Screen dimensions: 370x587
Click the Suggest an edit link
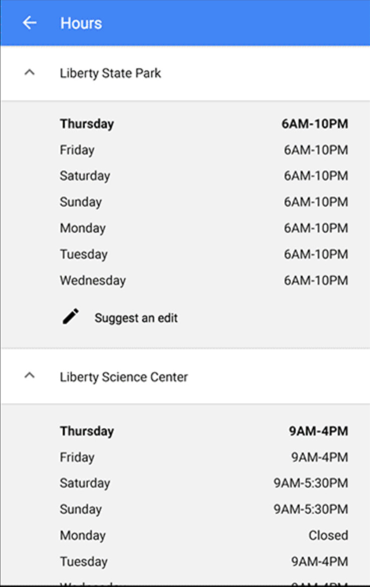pyautogui.click(x=136, y=318)
